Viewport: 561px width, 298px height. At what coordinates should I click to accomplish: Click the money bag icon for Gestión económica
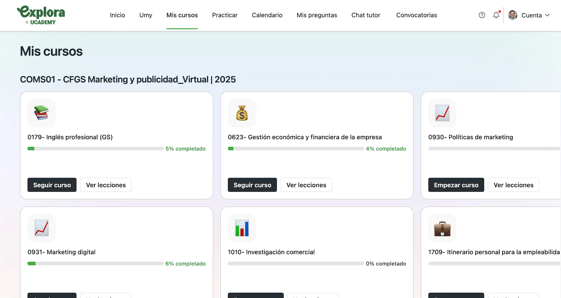click(x=242, y=113)
